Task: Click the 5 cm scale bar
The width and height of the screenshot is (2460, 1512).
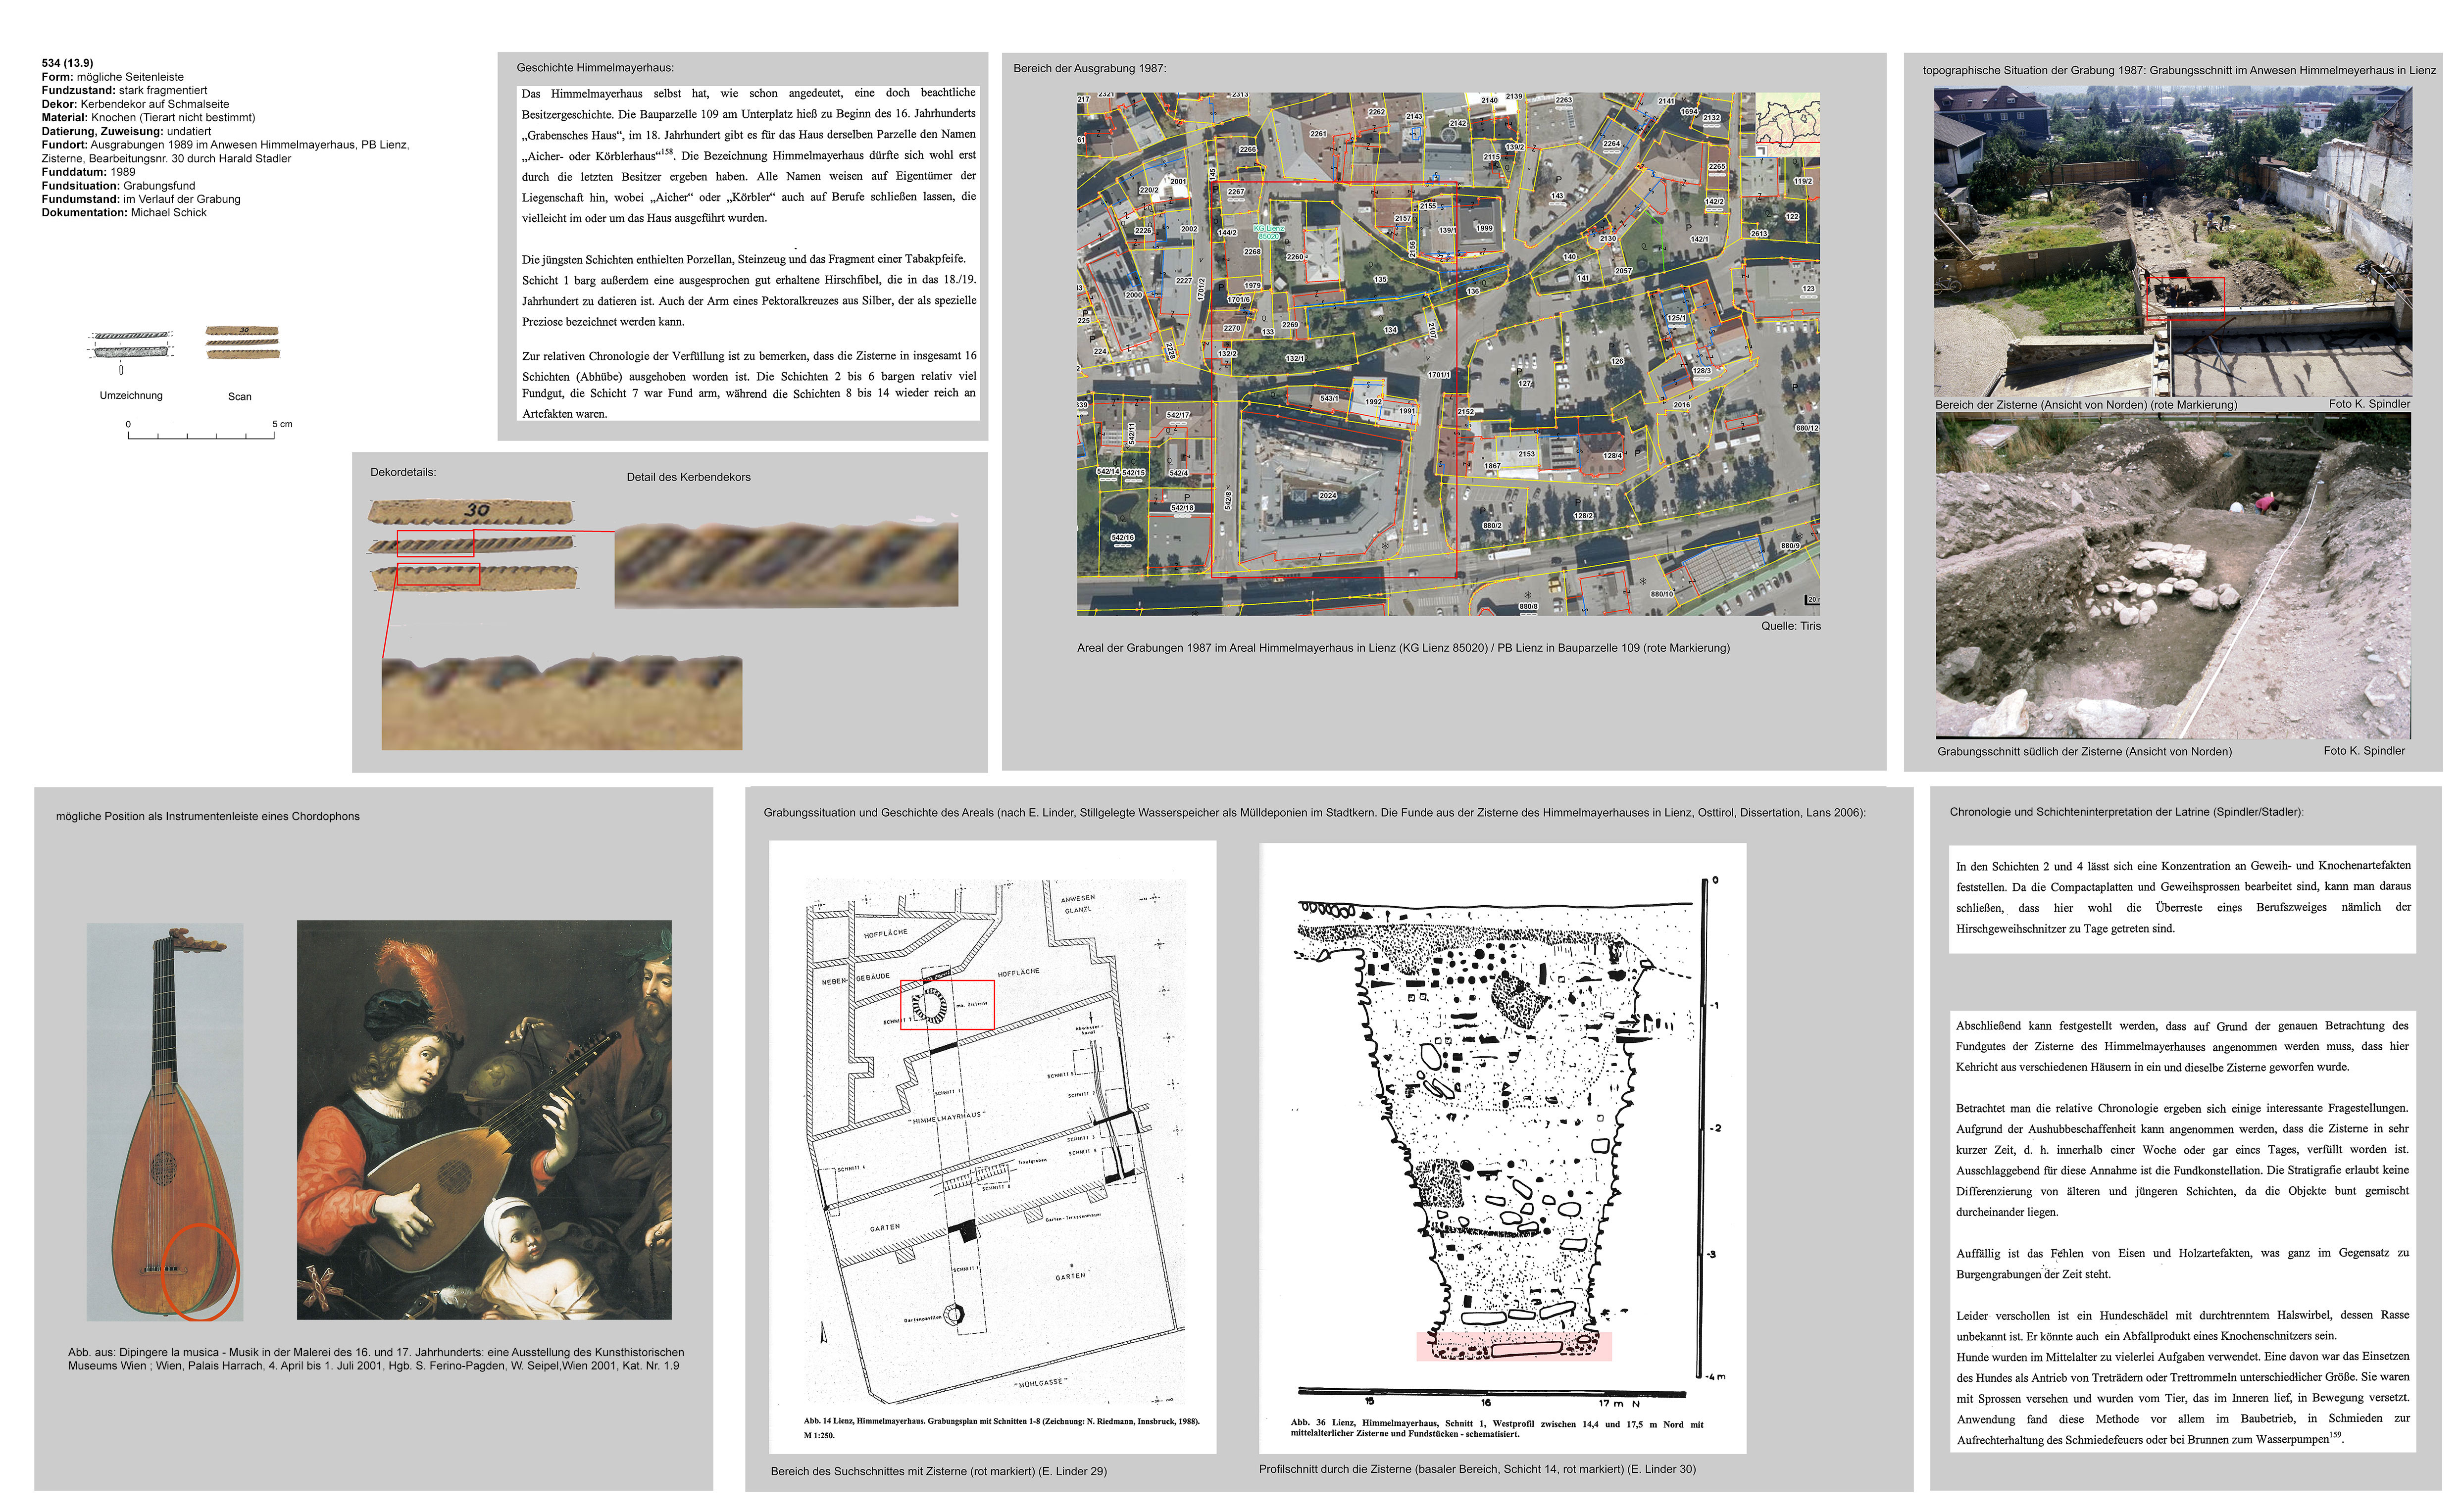Action: [x=201, y=436]
